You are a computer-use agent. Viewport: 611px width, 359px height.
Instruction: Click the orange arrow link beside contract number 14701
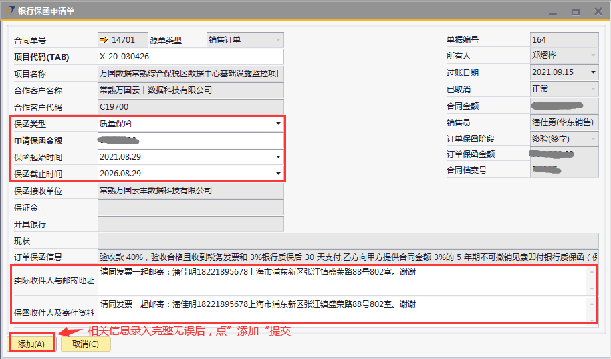104,40
